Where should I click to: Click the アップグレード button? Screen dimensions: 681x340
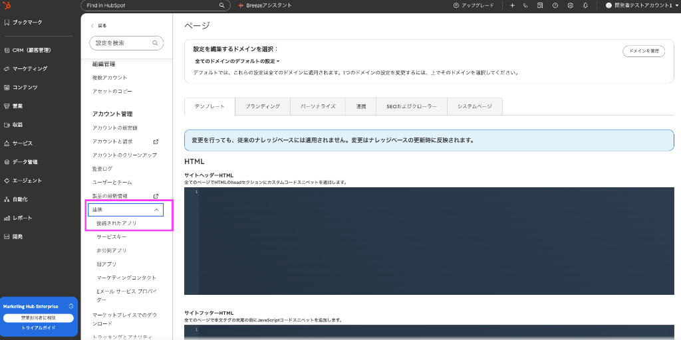point(474,5)
